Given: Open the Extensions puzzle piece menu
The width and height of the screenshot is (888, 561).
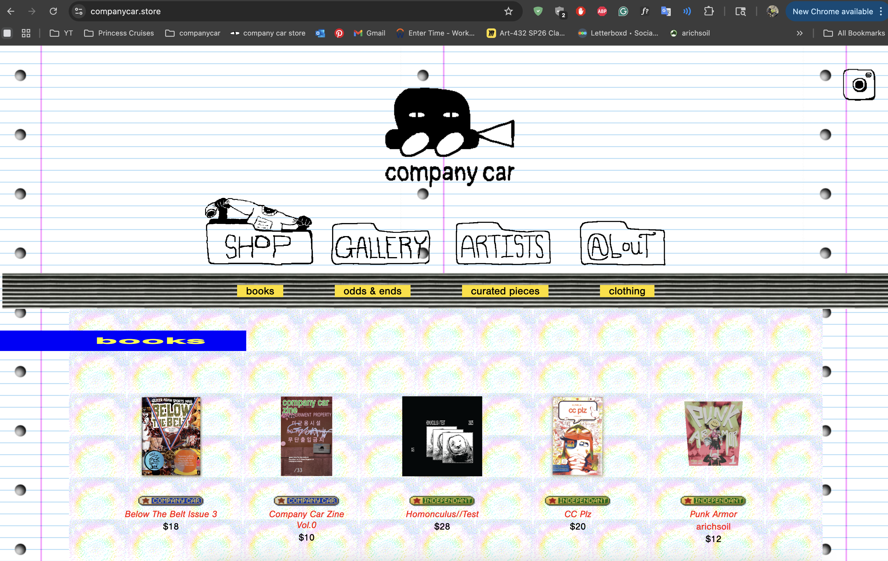Looking at the screenshot, I should point(708,12).
